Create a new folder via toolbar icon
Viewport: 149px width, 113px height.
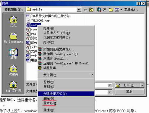(111, 10)
